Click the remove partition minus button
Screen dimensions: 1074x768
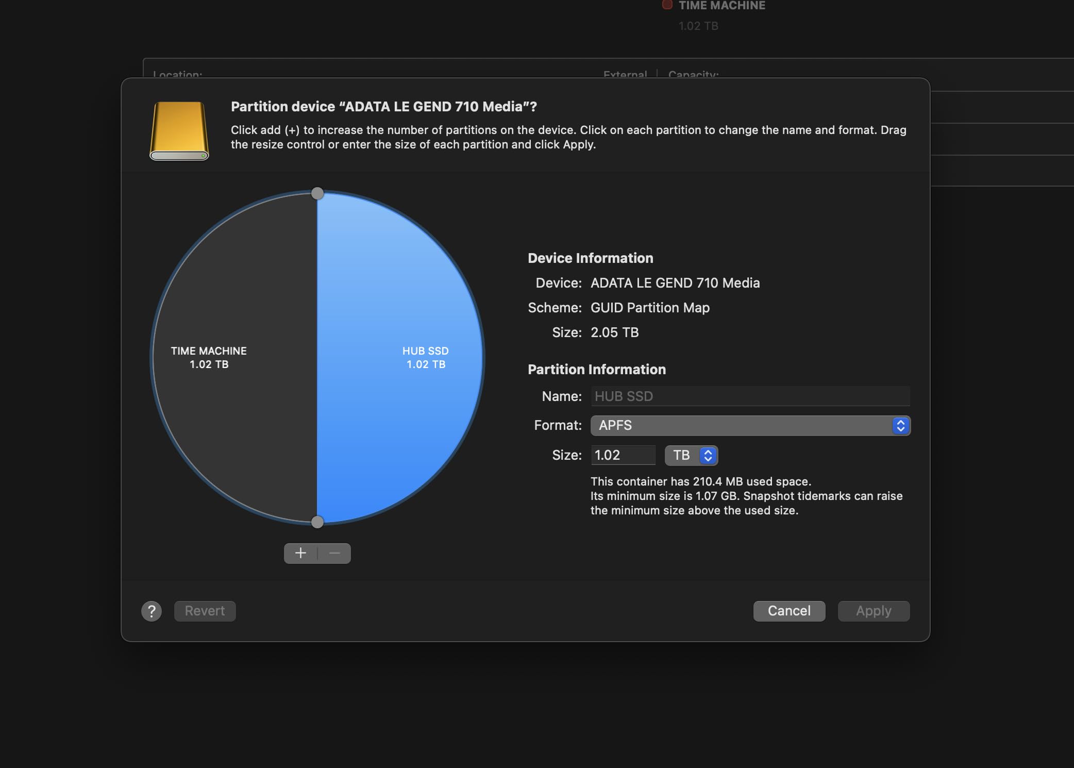pos(334,553)
